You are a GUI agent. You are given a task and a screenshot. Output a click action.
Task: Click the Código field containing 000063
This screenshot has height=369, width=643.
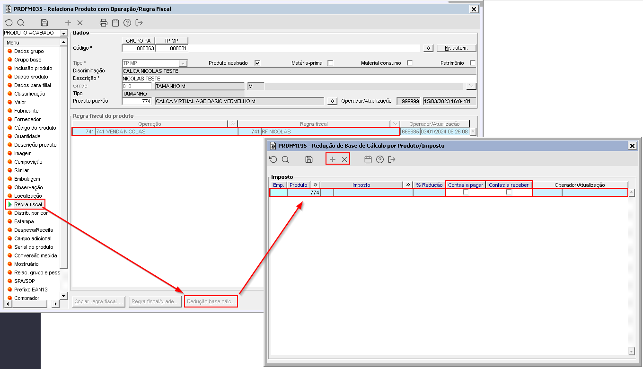139,48
